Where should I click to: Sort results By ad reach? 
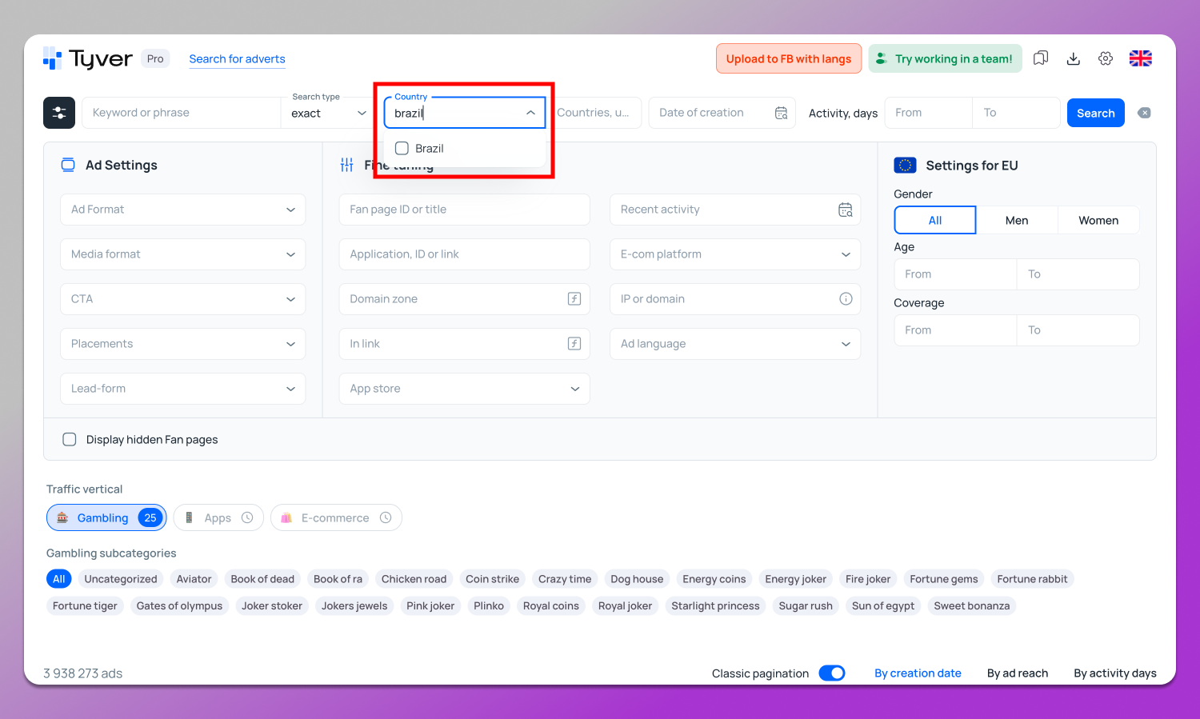coord(1017,673)
